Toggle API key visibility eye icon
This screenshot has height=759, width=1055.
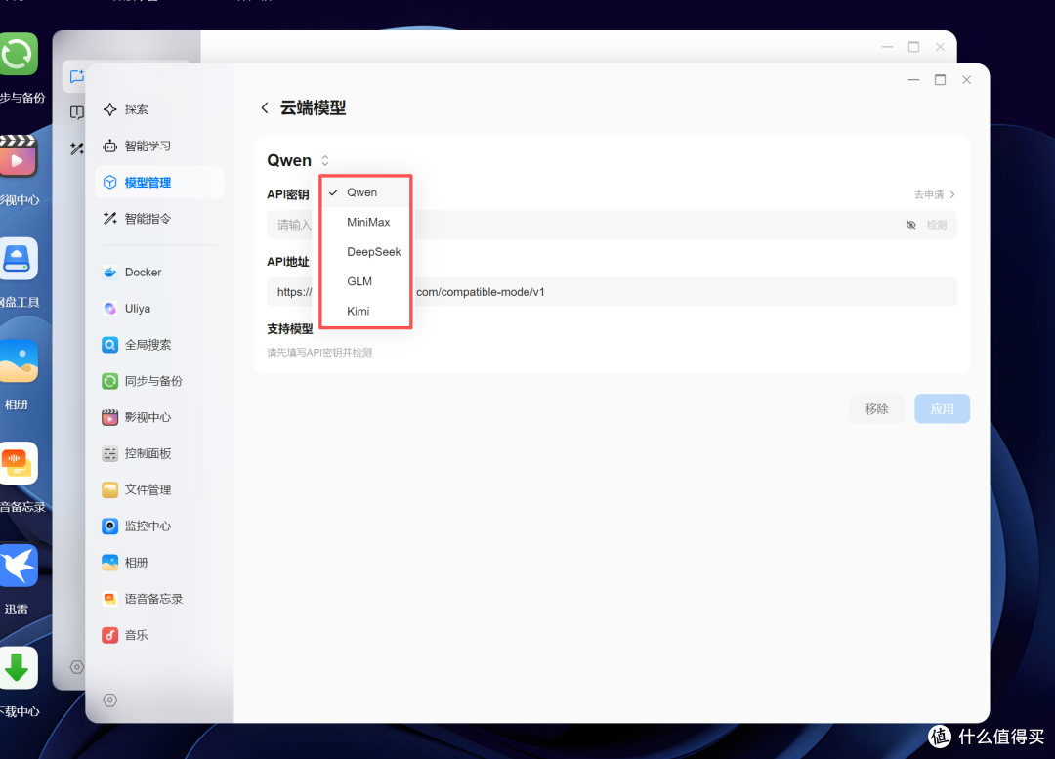tap(911, 225)
